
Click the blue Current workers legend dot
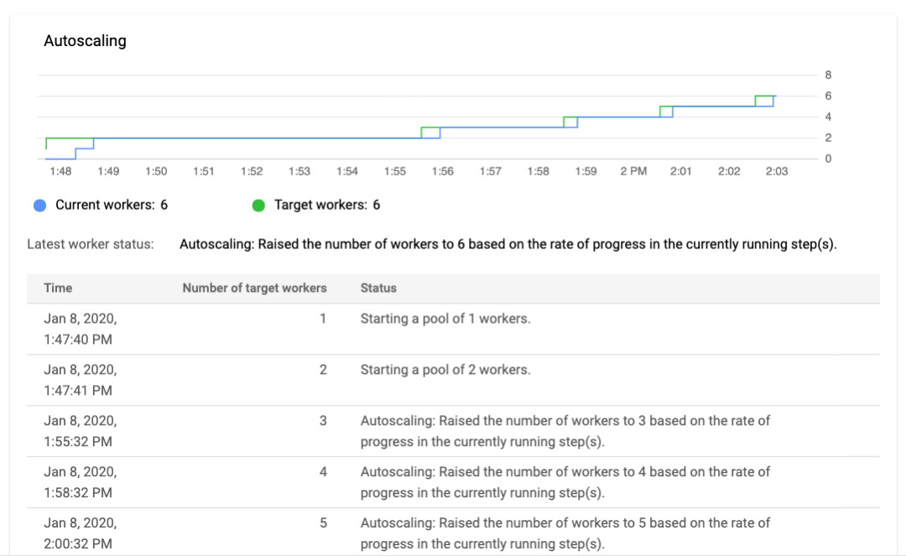click(39, 205)
